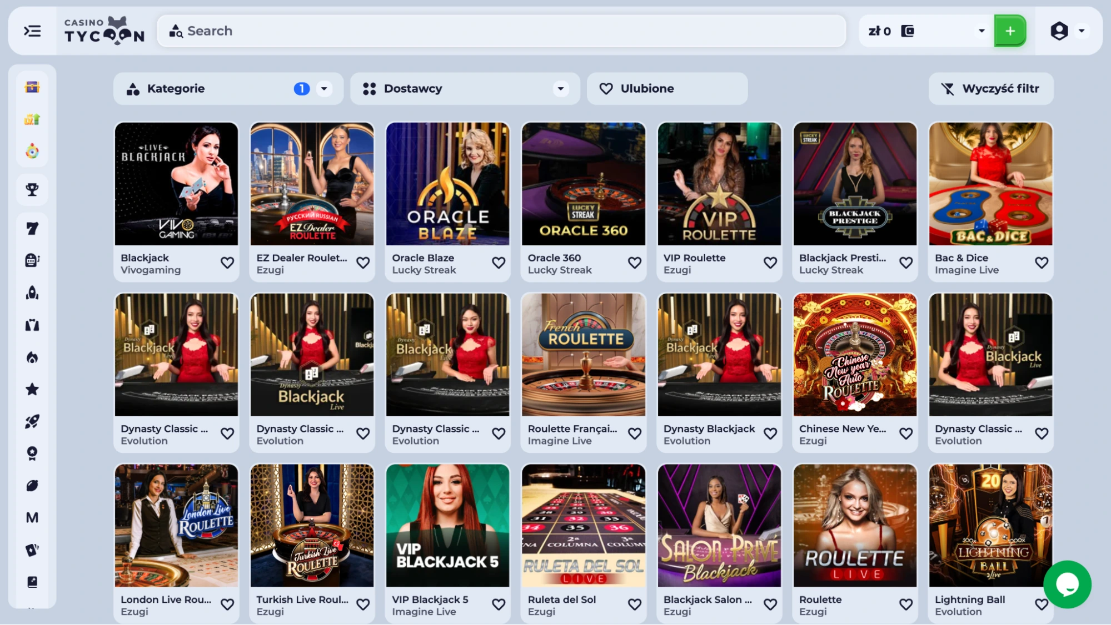Expand the profile menu arrow
The width and height of the screenshot is (1111, 625).
pyautogui.click(x=1082, y=31)
